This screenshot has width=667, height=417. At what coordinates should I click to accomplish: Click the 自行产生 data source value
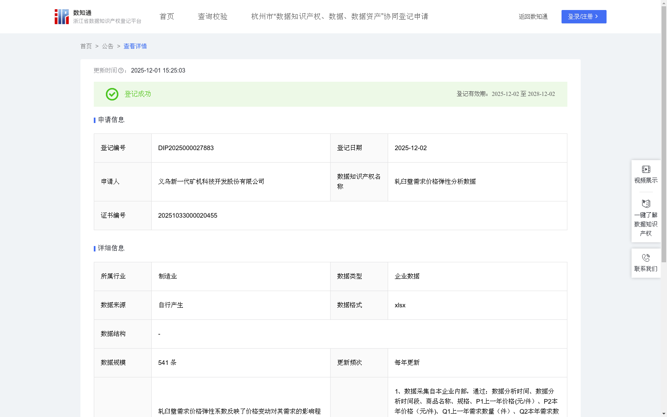pos(171,305)
